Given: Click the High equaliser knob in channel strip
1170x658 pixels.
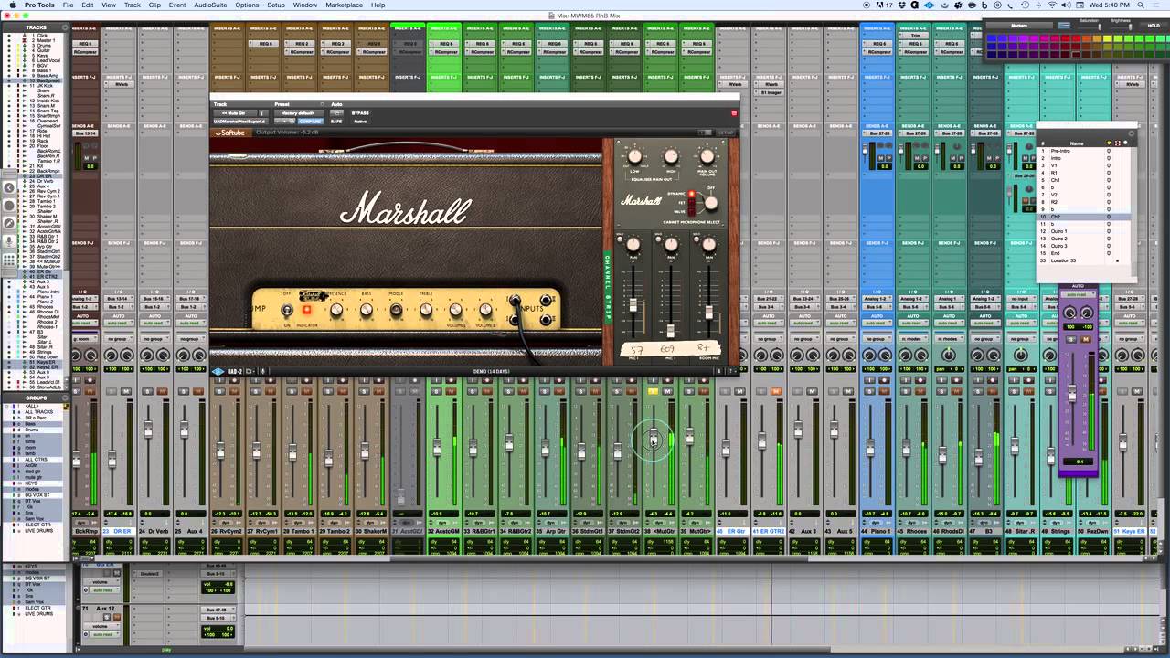Looking at the screenshot, I should tap(671, 156).
